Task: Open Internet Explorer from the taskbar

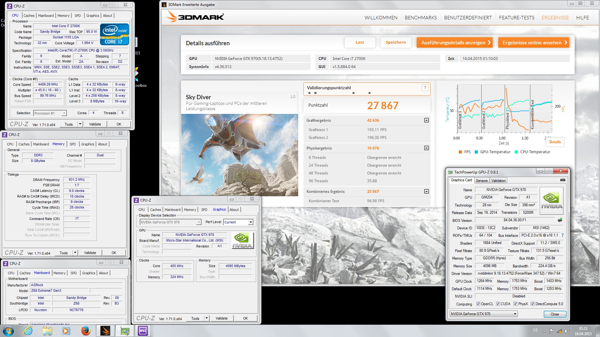Action: tap(28, 331)
